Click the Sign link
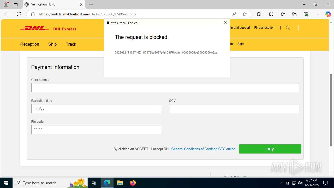Viewport: 334px width, 188px height. pos(241,44)
